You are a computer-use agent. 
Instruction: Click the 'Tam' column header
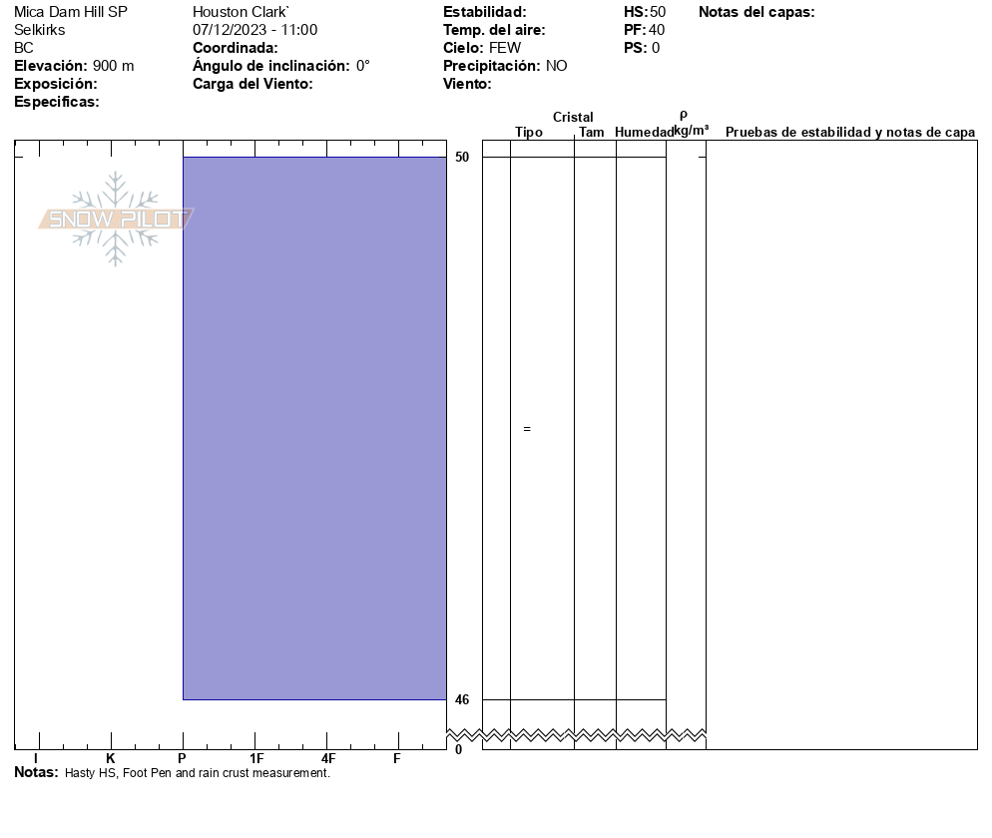pos(592,132)
